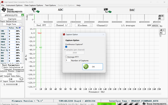
Task: Click the RBW value field
Action: tap(155, 26)
